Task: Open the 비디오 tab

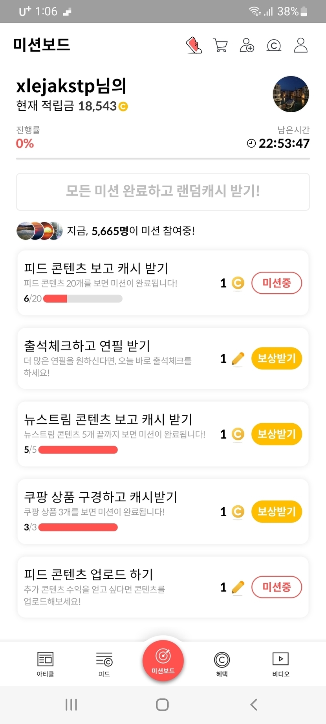Action: tap(281, 664)
